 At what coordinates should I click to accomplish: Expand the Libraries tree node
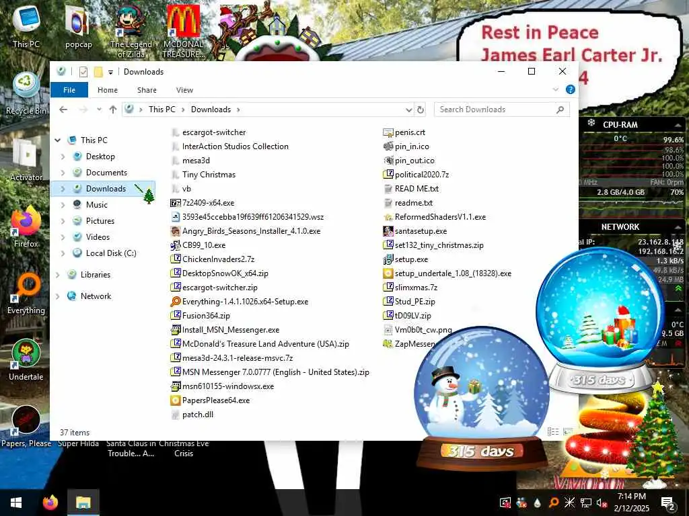58,275
